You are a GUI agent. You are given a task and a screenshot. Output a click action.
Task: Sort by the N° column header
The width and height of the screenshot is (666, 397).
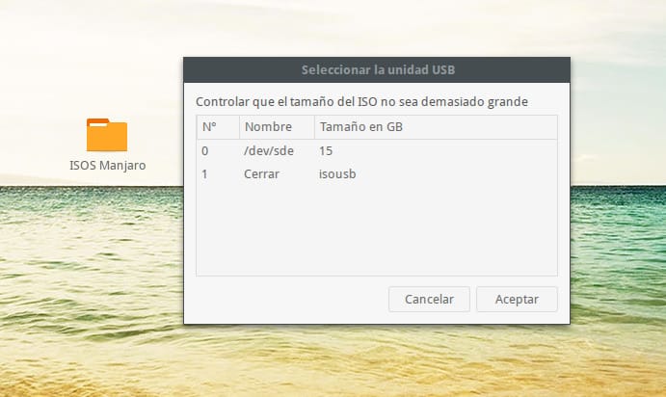point(218,127)
